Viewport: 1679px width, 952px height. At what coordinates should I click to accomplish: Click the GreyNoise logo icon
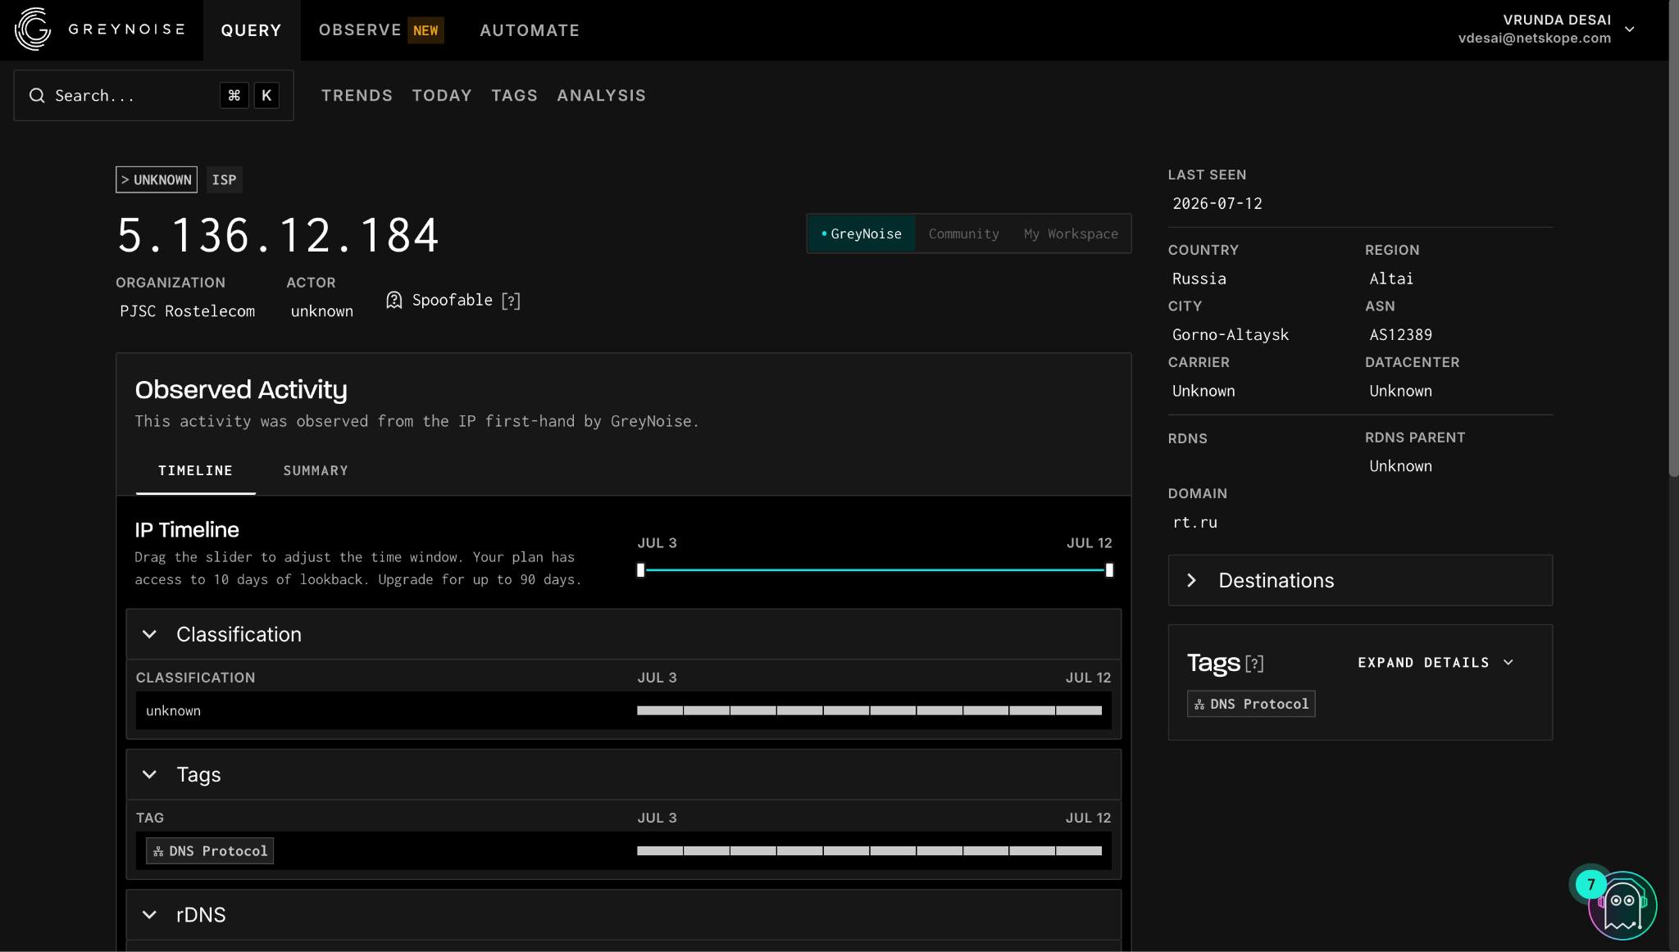33,29
